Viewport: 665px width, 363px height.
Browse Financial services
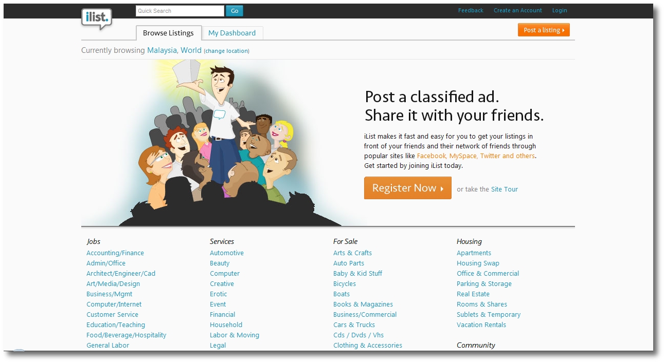pos(222,315)
